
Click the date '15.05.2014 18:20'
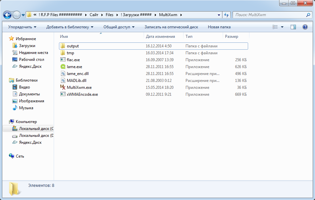pos(159,87)
